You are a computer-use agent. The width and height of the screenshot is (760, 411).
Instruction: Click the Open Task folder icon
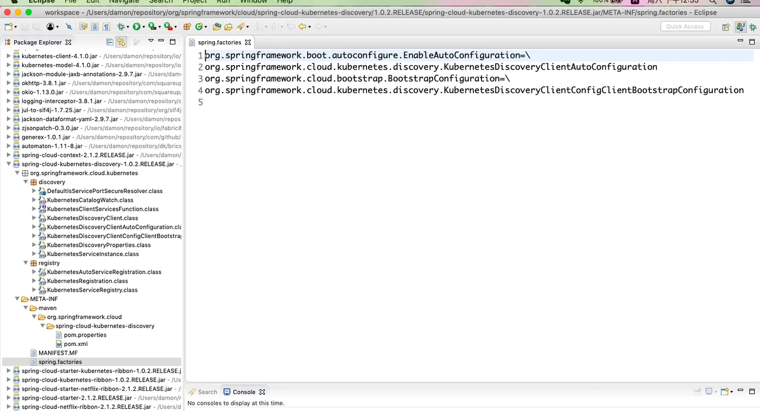pos(229,27)
